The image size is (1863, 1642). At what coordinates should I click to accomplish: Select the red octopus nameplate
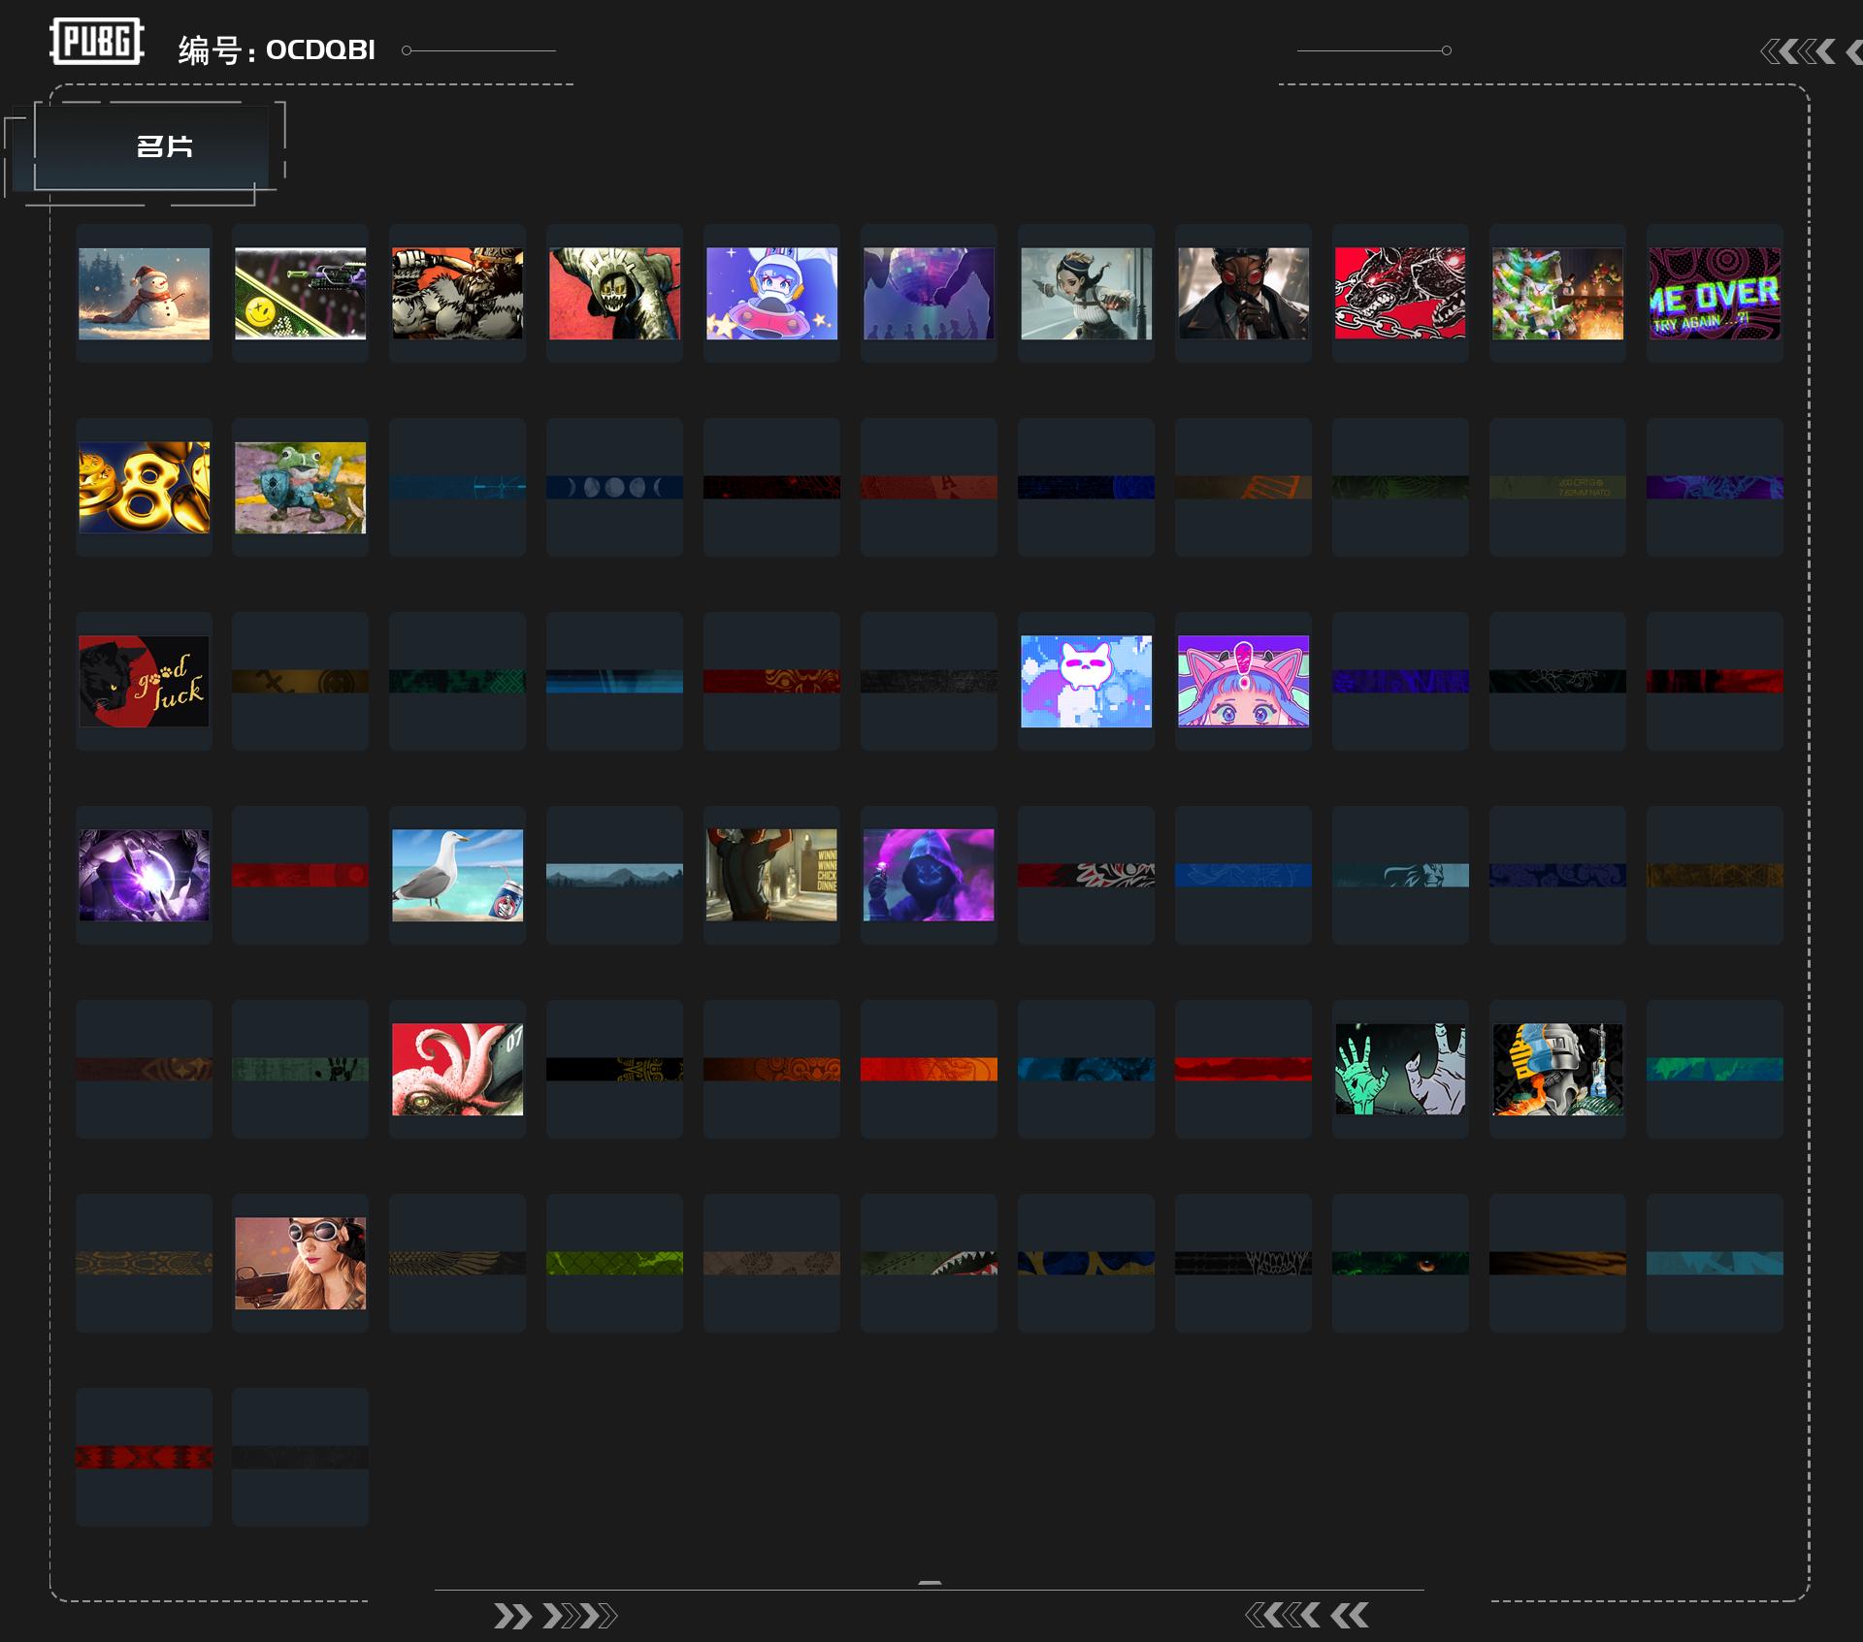(x=457, y=1069)
